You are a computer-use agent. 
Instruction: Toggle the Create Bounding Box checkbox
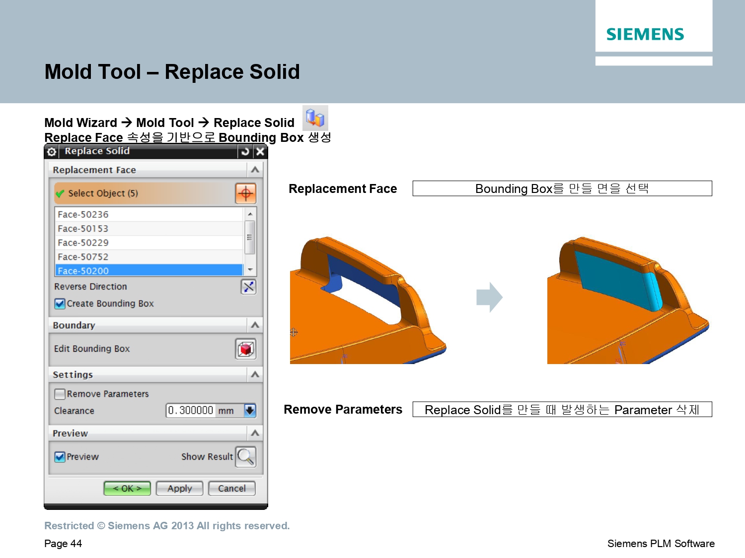60,304
